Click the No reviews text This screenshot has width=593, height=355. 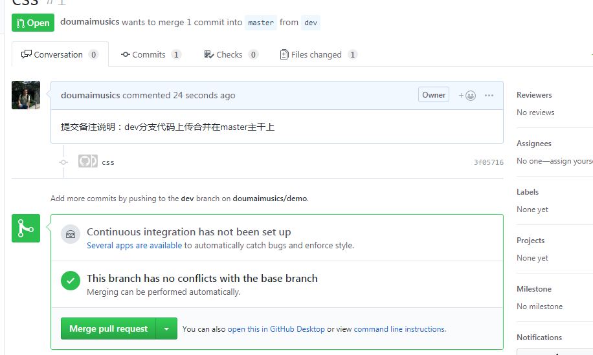(x=535, y=113)
